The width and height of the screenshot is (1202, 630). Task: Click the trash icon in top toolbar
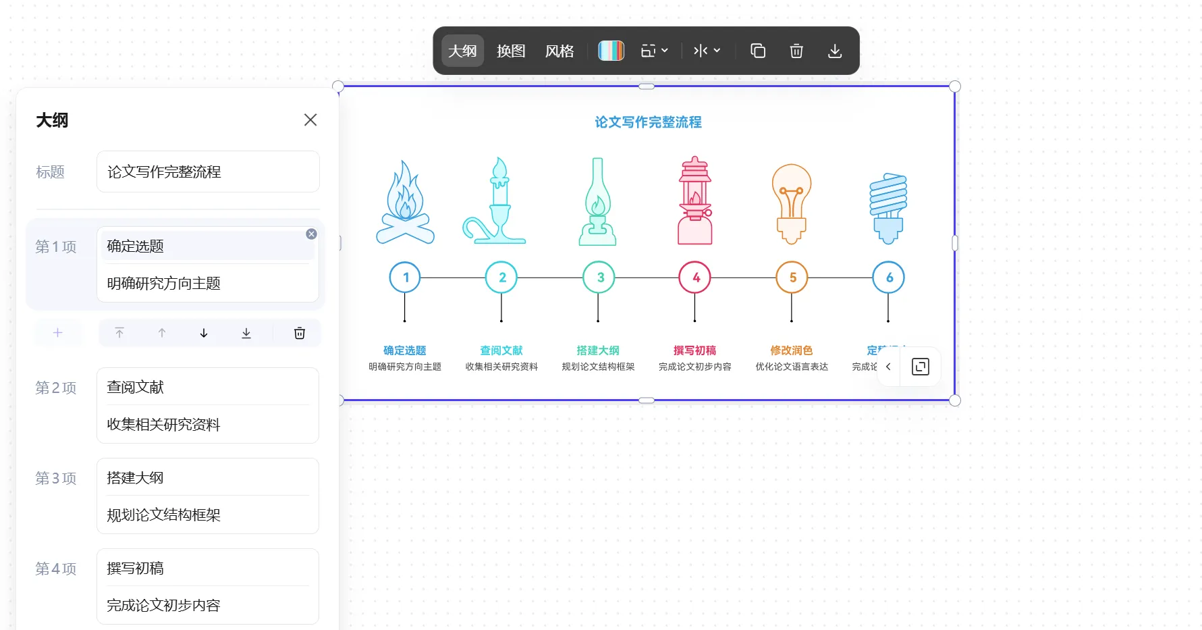(796, 51)
